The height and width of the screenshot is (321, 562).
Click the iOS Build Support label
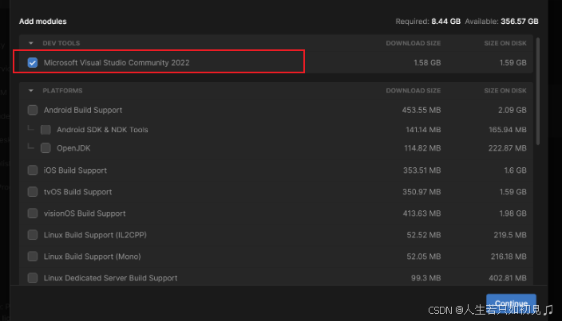click(x=75, y=170)
